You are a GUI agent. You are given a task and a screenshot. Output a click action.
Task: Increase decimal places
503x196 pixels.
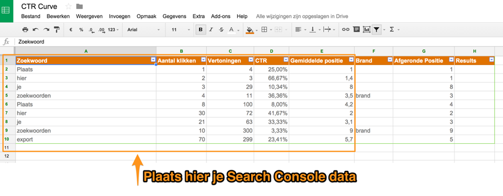pos(101,30)
